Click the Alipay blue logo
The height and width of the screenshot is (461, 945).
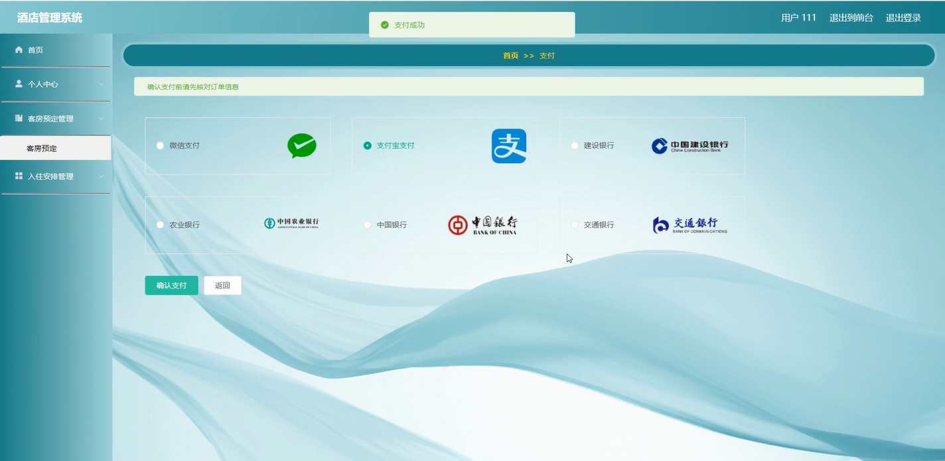pyautogui.click(x=509, y=146)
